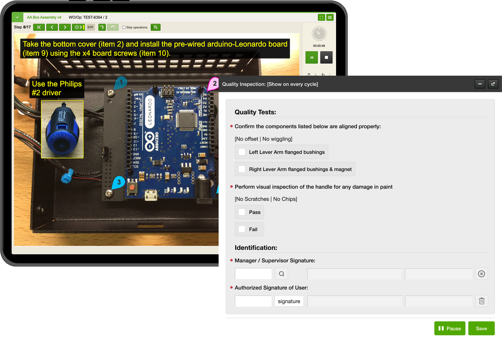Search supervisor with magnifier button
This screenshot has height=346, width=502.
[x=281, y=274]
